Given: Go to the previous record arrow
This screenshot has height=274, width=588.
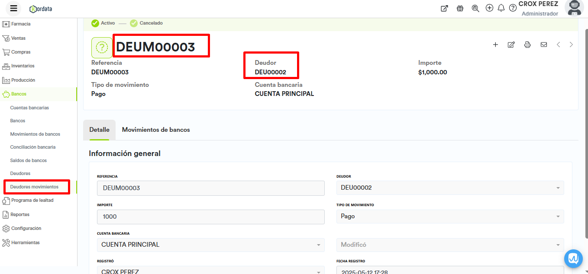Looking at the screenshot, I should click(559, 45).
